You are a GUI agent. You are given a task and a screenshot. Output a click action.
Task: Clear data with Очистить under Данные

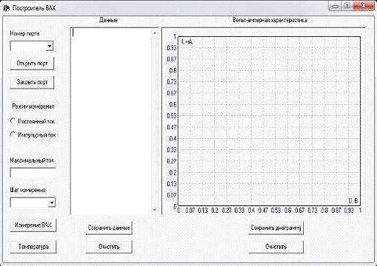click(109, 247)
